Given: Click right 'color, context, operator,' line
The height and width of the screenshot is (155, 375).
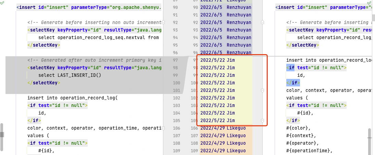Looking at the screenshot, I should click(329, 90).
